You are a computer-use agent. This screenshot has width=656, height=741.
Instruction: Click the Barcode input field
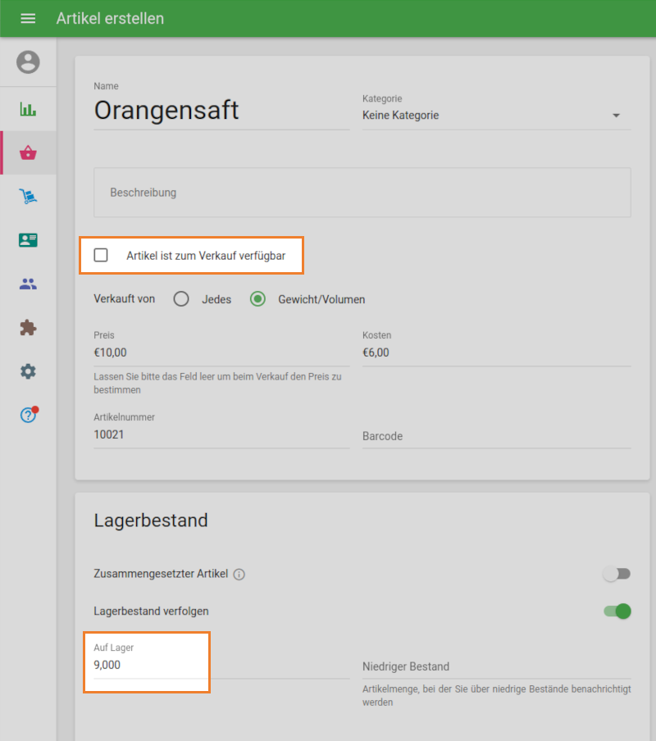(x=496, y=436)
